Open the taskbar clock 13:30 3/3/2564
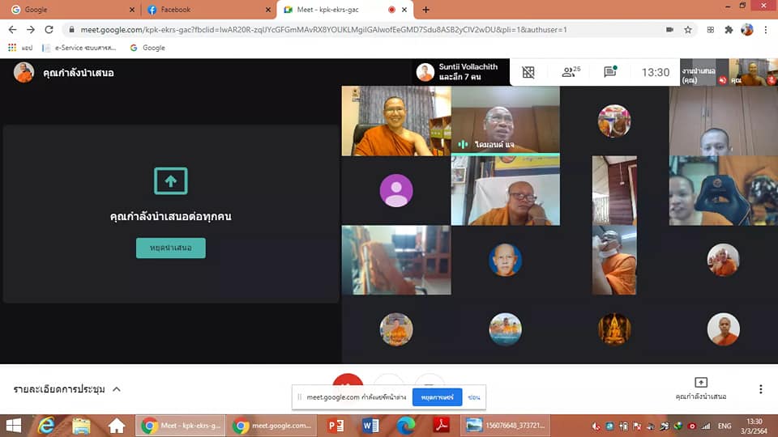Viewport: 778px width, 437px height. coord(754,426)
